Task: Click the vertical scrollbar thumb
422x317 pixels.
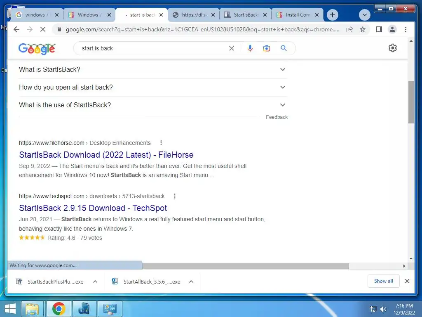Action: [411, 102]
